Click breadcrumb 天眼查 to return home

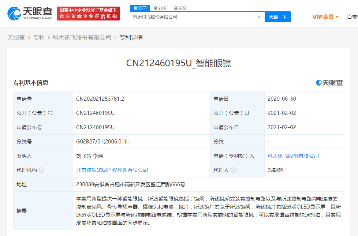click(x=16, y=37)
